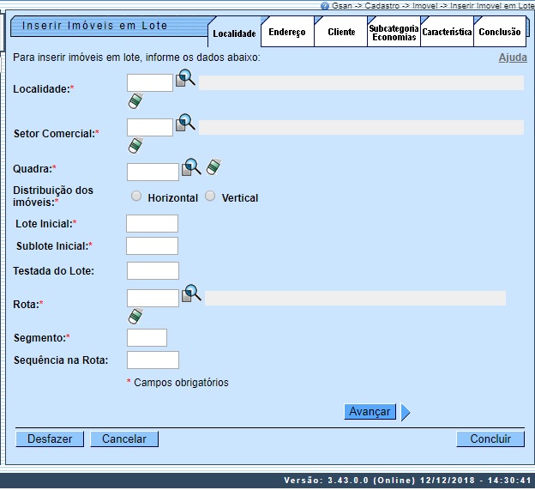This screenshot has width=535, height=490.
Task: Choose Vertical distribution radio option
Action: (210, 197)
